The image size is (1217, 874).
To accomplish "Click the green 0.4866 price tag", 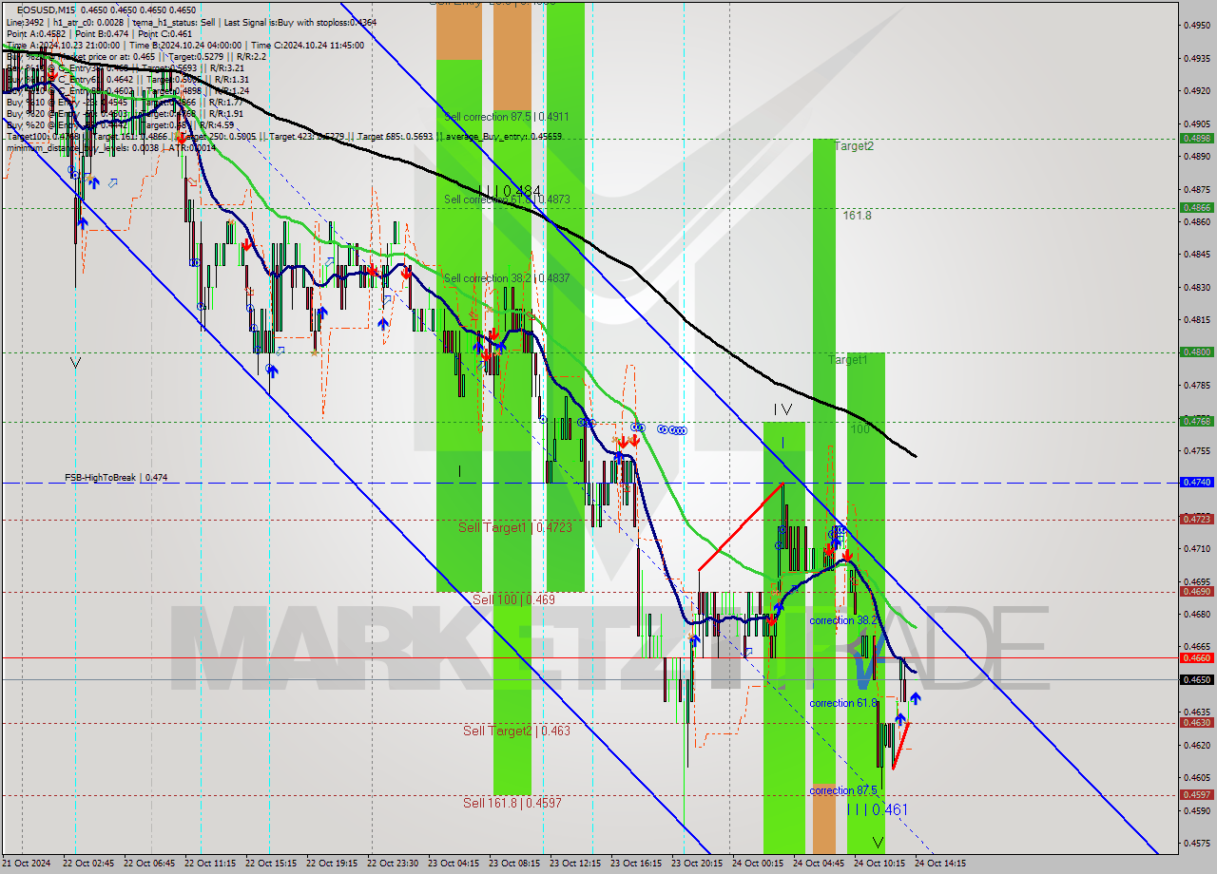I will pos(1196,207).
